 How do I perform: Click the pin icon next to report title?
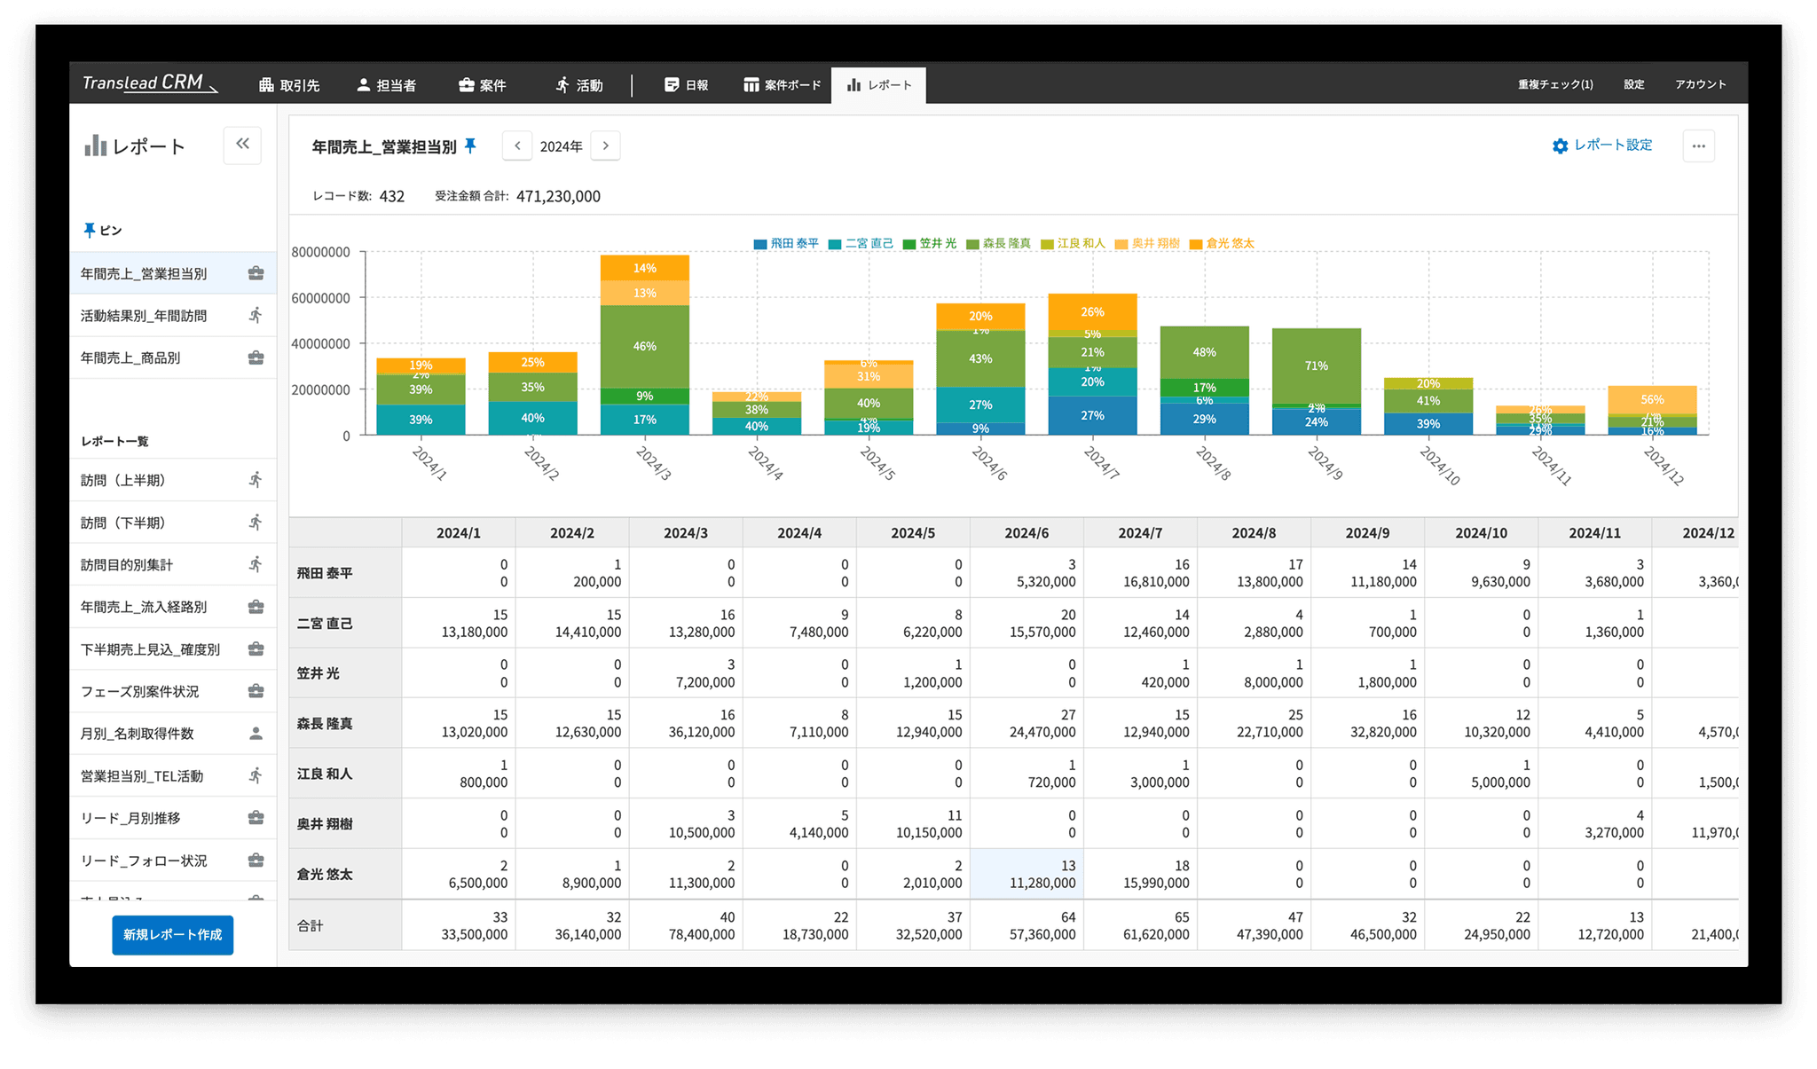(470, 145)
